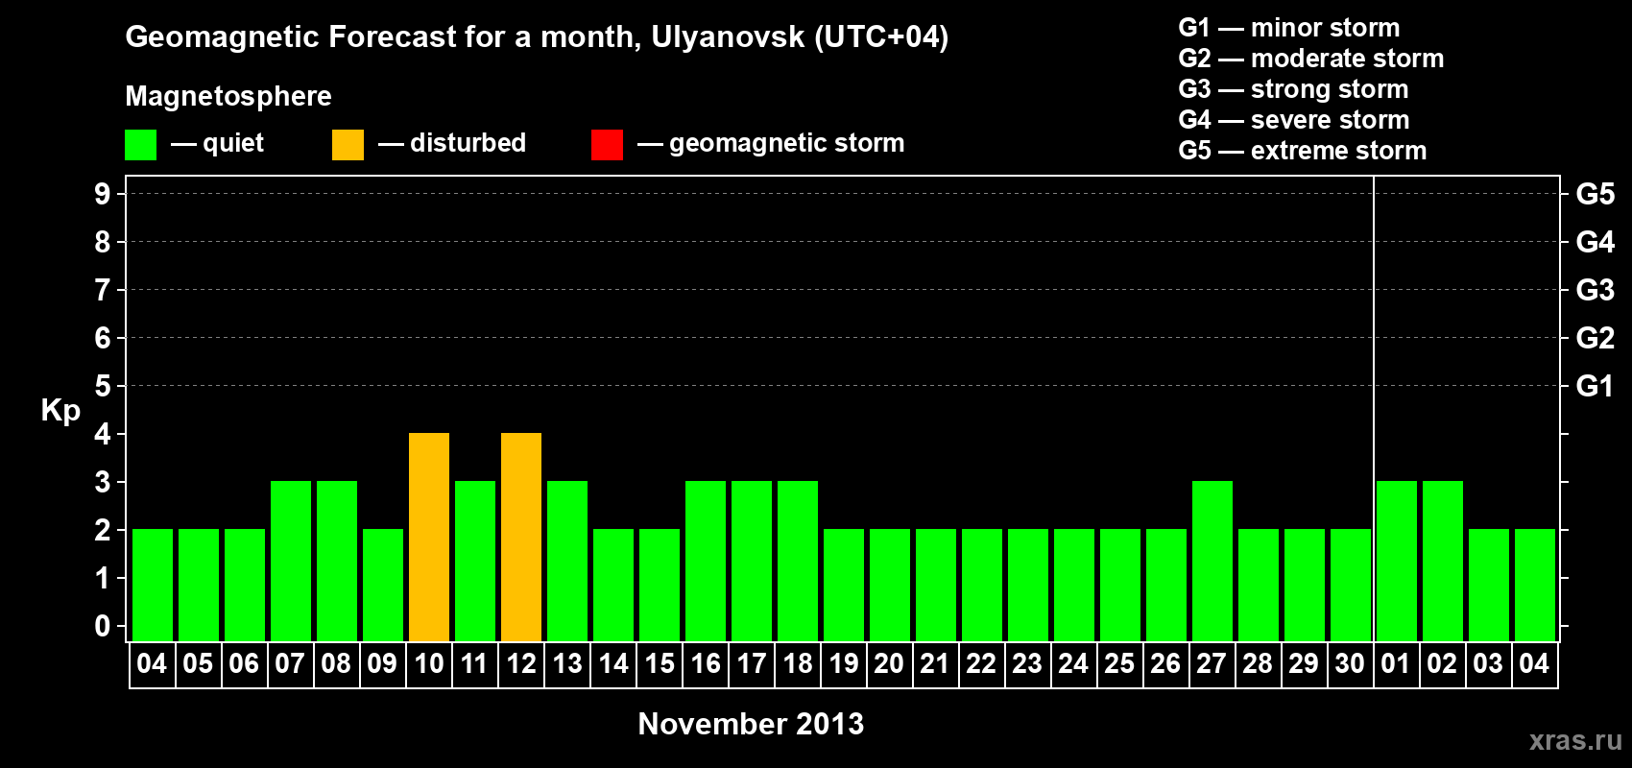Viewport: 1632px width, 768px height.
Task: Click the green bar for November 07
Action: [x=291, y=561]
